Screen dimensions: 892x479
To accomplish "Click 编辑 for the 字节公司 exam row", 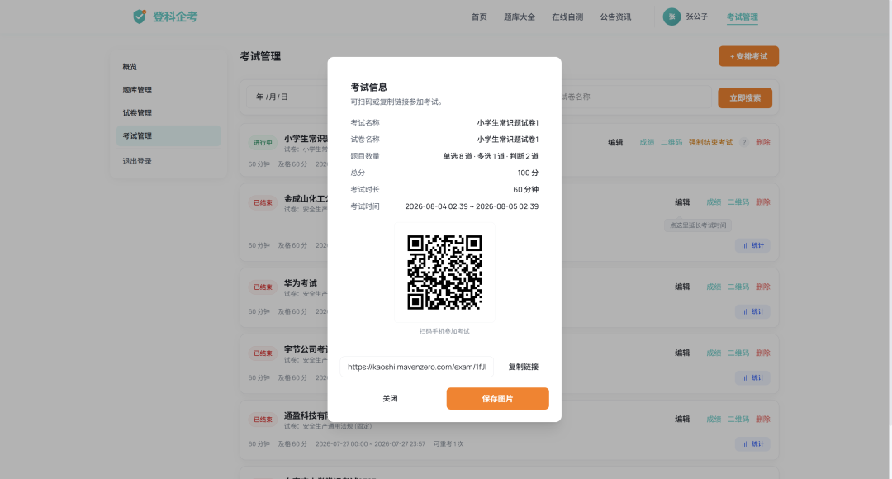I will 683,353.
